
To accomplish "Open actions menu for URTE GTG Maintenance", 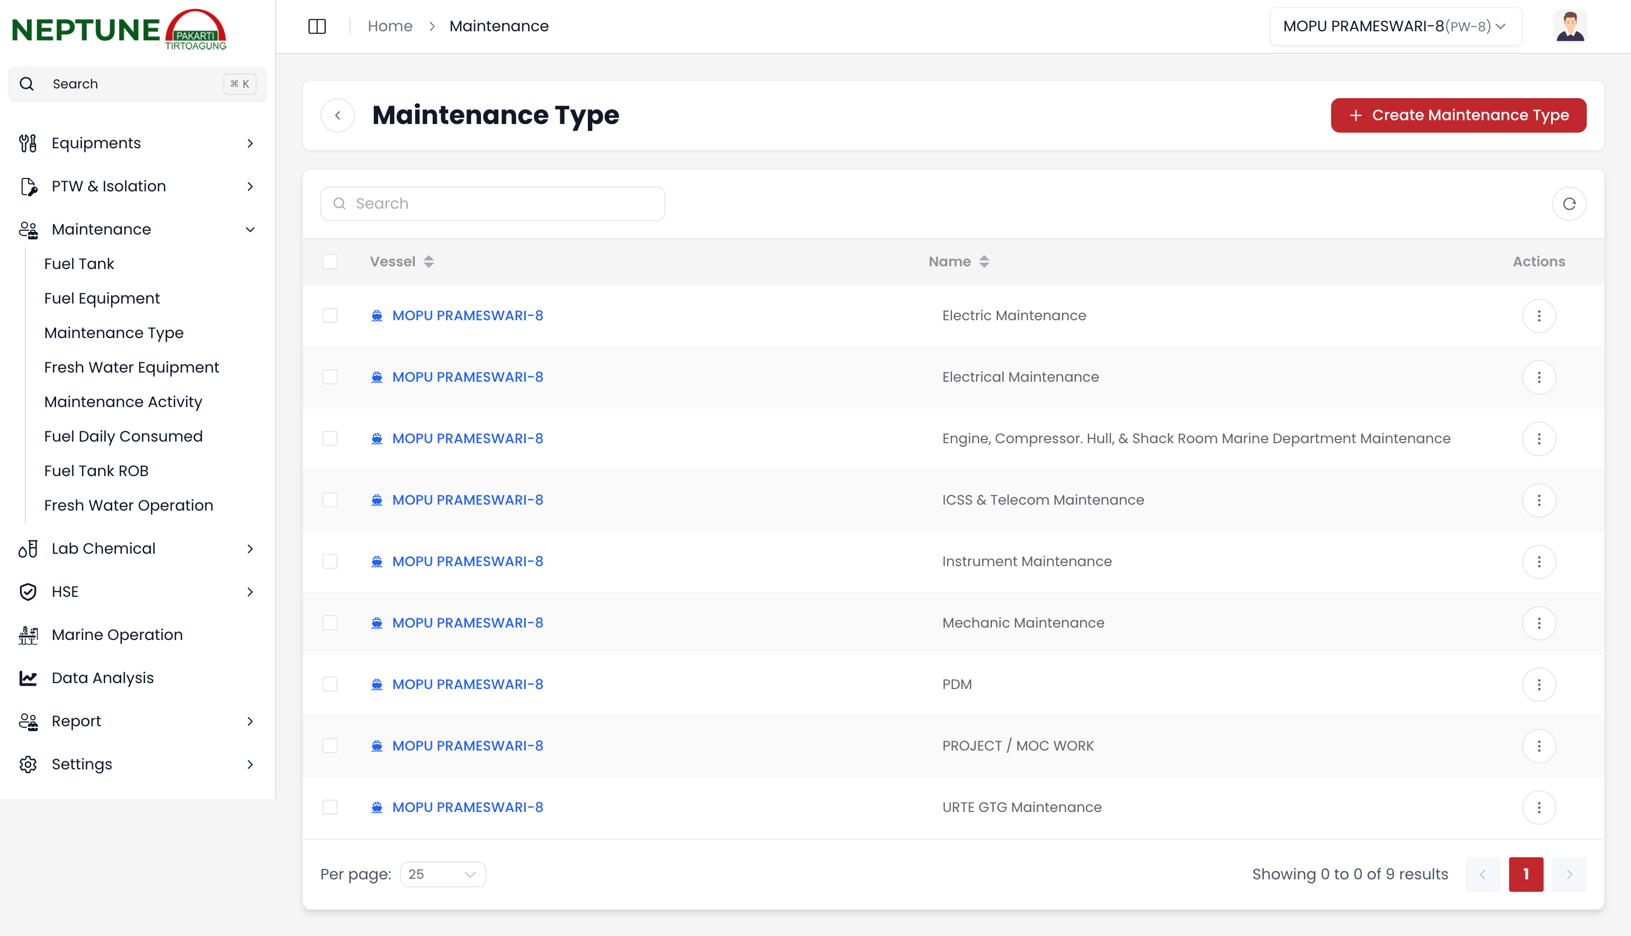I will 1538,807.
